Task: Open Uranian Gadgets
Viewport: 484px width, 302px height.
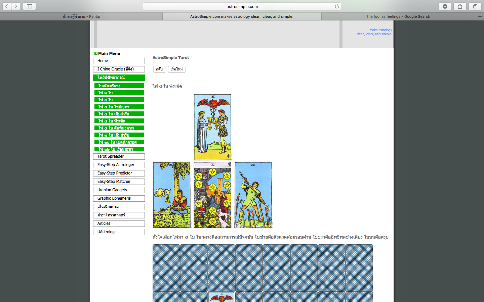Action: 119,190
